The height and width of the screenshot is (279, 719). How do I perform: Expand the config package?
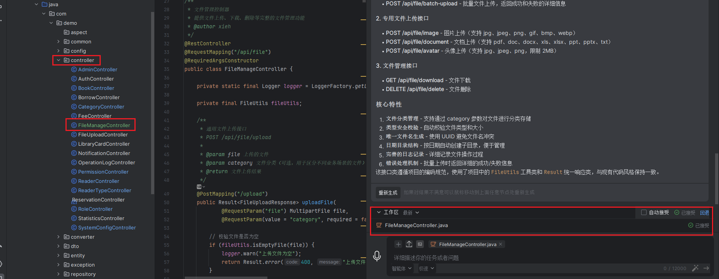(58, 51)
